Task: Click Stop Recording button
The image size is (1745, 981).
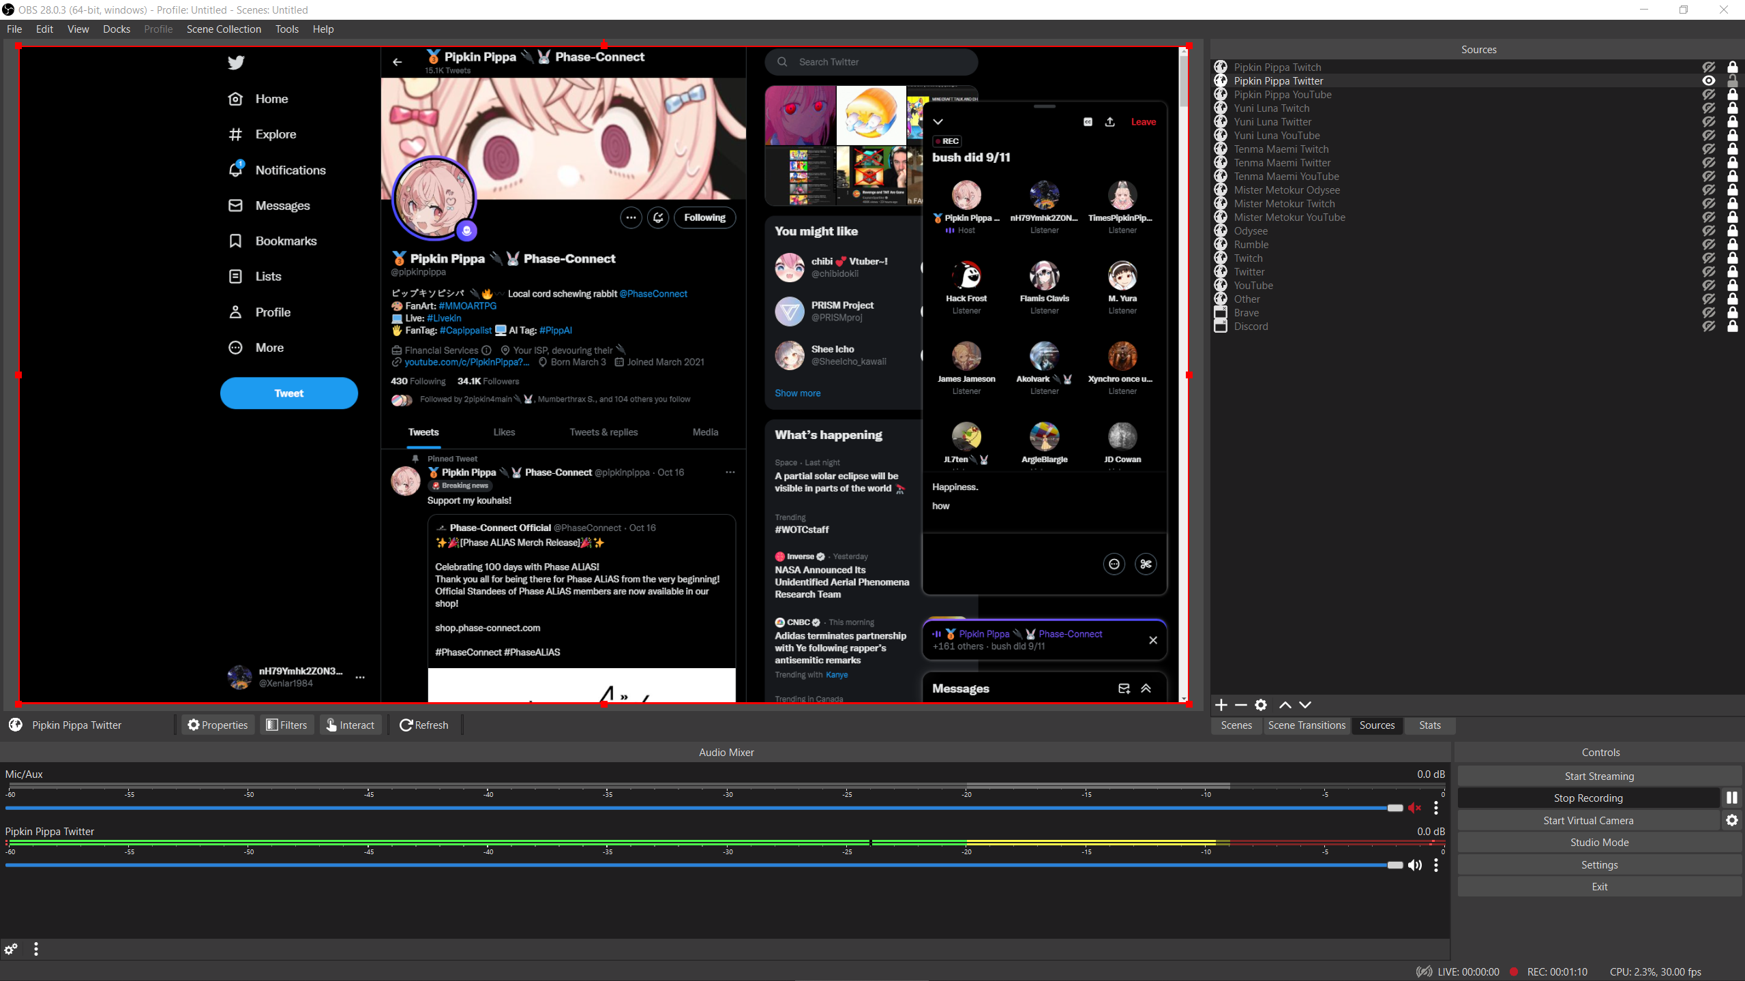Action: [1588, 798]
